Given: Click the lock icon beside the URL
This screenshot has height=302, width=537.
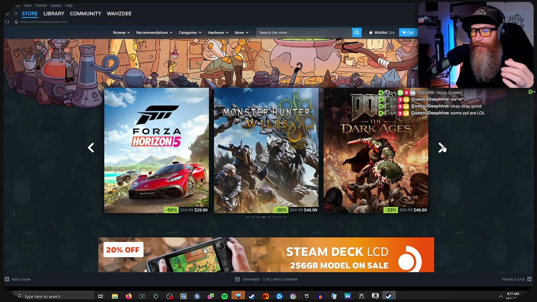Looking at the screenshot, I should coord(16,22).
